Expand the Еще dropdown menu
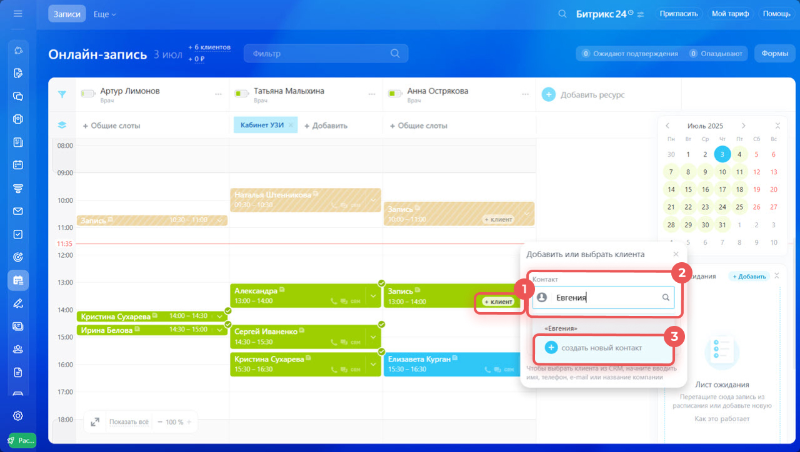The width and height of the screenshot is (800, 452). click(104, 14)
